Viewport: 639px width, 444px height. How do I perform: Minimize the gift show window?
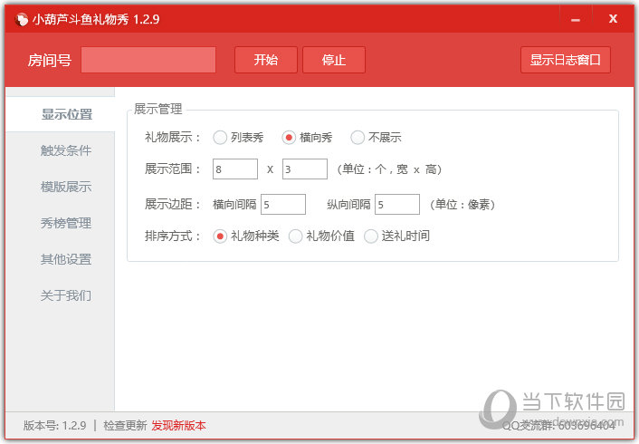[x=576, y=19]
